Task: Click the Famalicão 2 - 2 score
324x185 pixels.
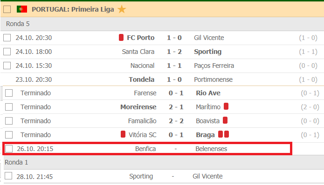Action: click(176, 121)
